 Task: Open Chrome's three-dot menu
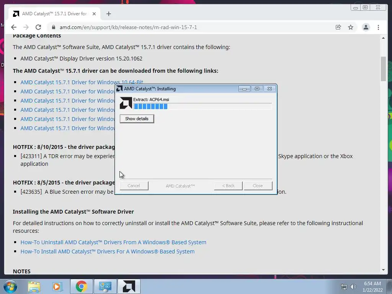(x=378, y=27)
